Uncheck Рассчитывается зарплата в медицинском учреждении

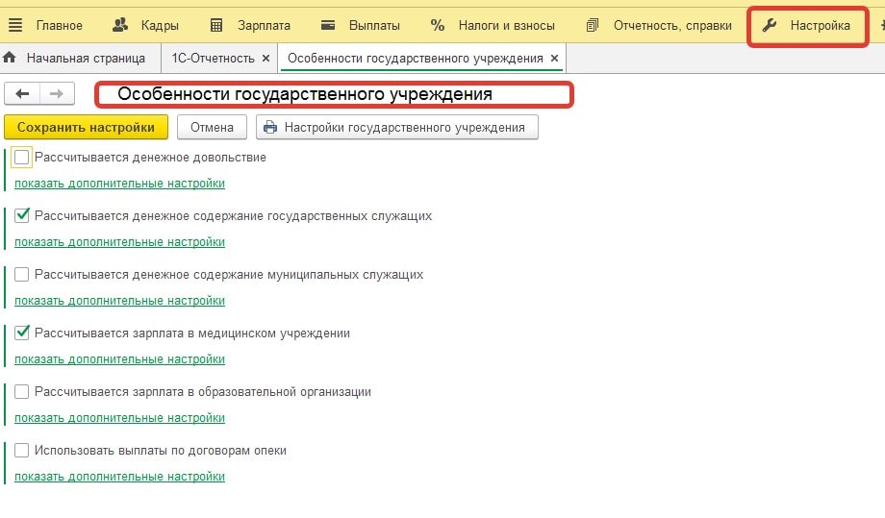[22, 333]
